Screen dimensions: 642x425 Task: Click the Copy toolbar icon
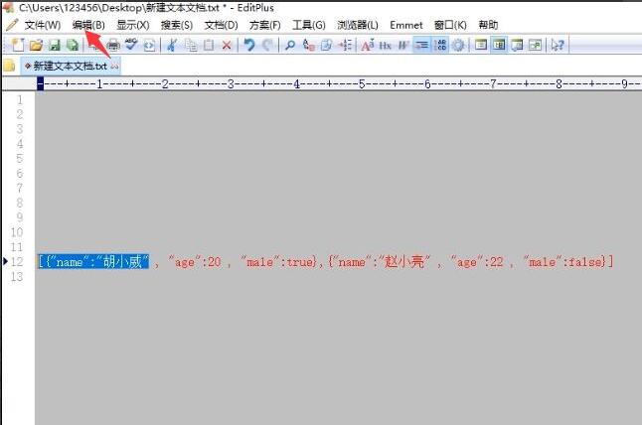191,45
